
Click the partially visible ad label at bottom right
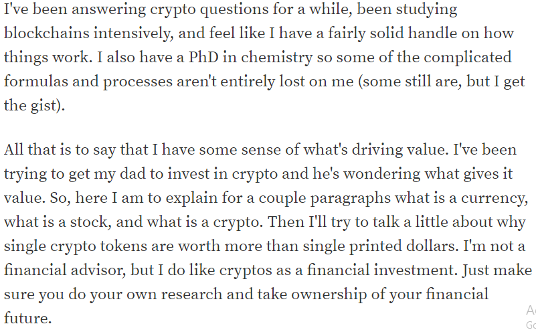pyautogui.click(x=531, y=317)
